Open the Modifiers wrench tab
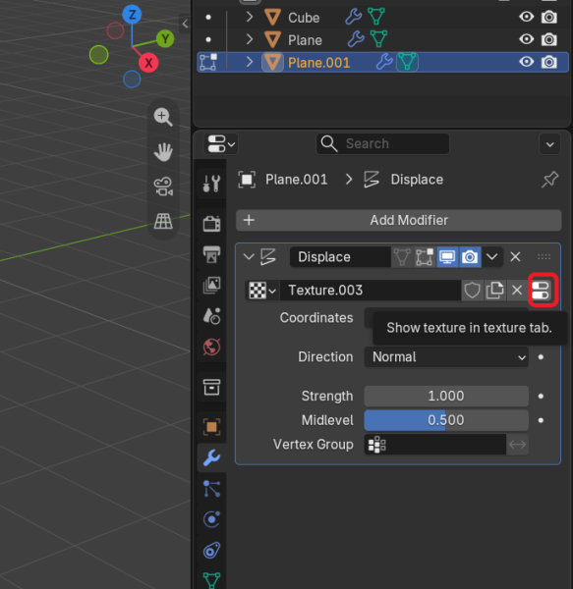This screenshot has height=589, width=573. tap(211, 457)
